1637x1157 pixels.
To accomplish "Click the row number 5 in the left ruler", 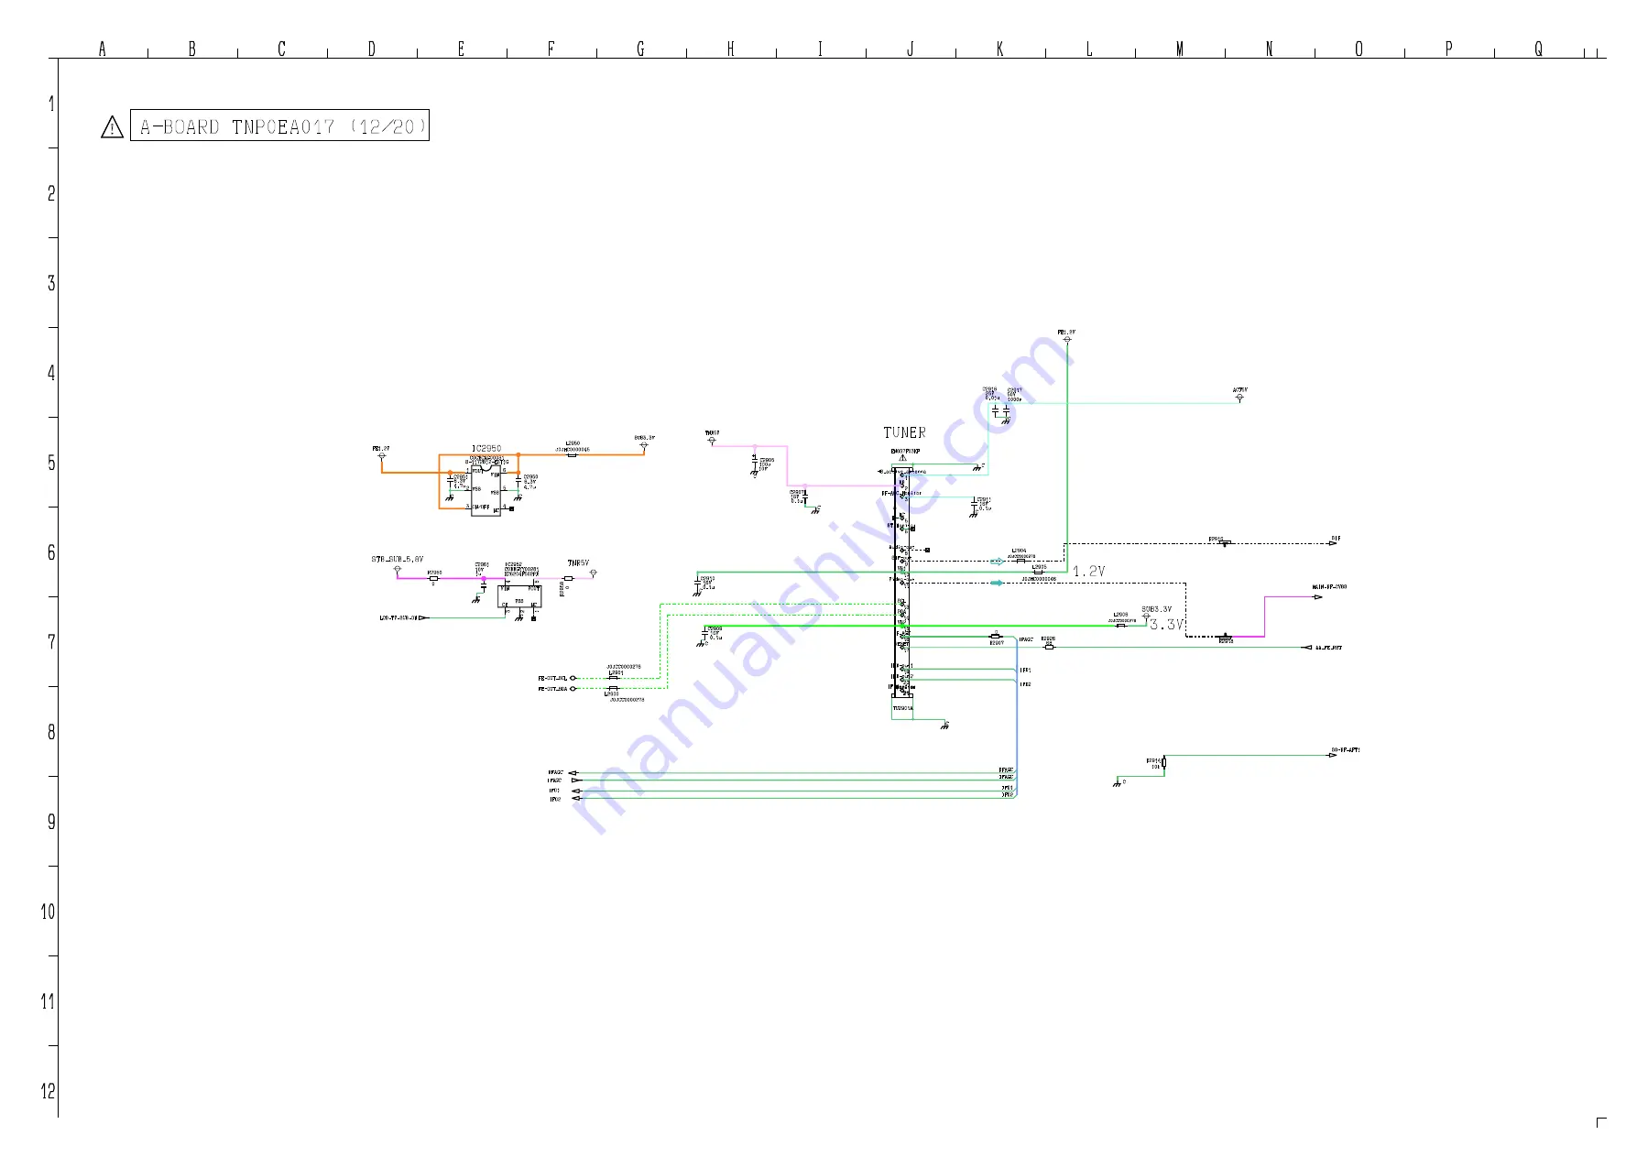I will (51, 463).
